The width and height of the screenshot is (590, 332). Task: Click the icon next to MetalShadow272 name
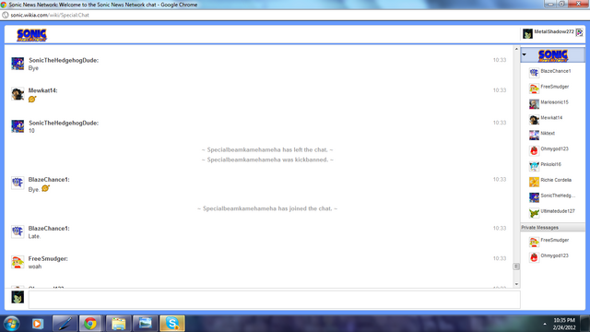tap(579, 33)
